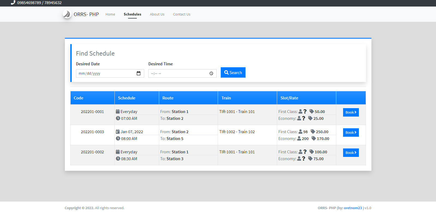436x213 pixels.
Task: Click Economy person icon for 202201-0002
Action: point(299,159)
